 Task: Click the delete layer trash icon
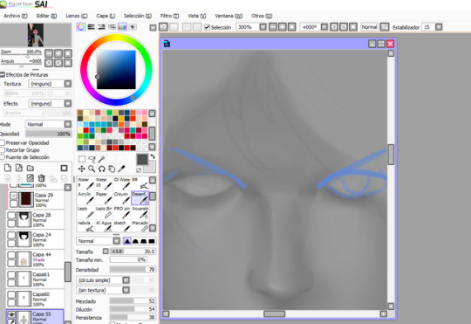42,178
